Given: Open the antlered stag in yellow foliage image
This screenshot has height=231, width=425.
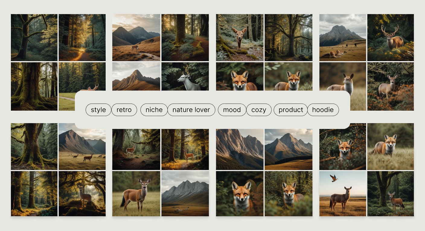Looking at the screenshot, I should [391, 38].
